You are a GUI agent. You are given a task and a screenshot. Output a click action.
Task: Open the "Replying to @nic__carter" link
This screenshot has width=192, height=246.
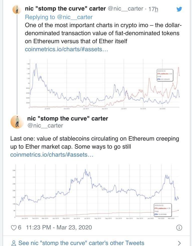[x=59, y=17]
